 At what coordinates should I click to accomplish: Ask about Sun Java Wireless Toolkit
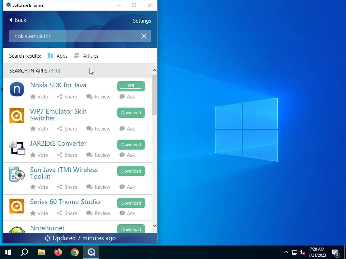pos(127,187)
